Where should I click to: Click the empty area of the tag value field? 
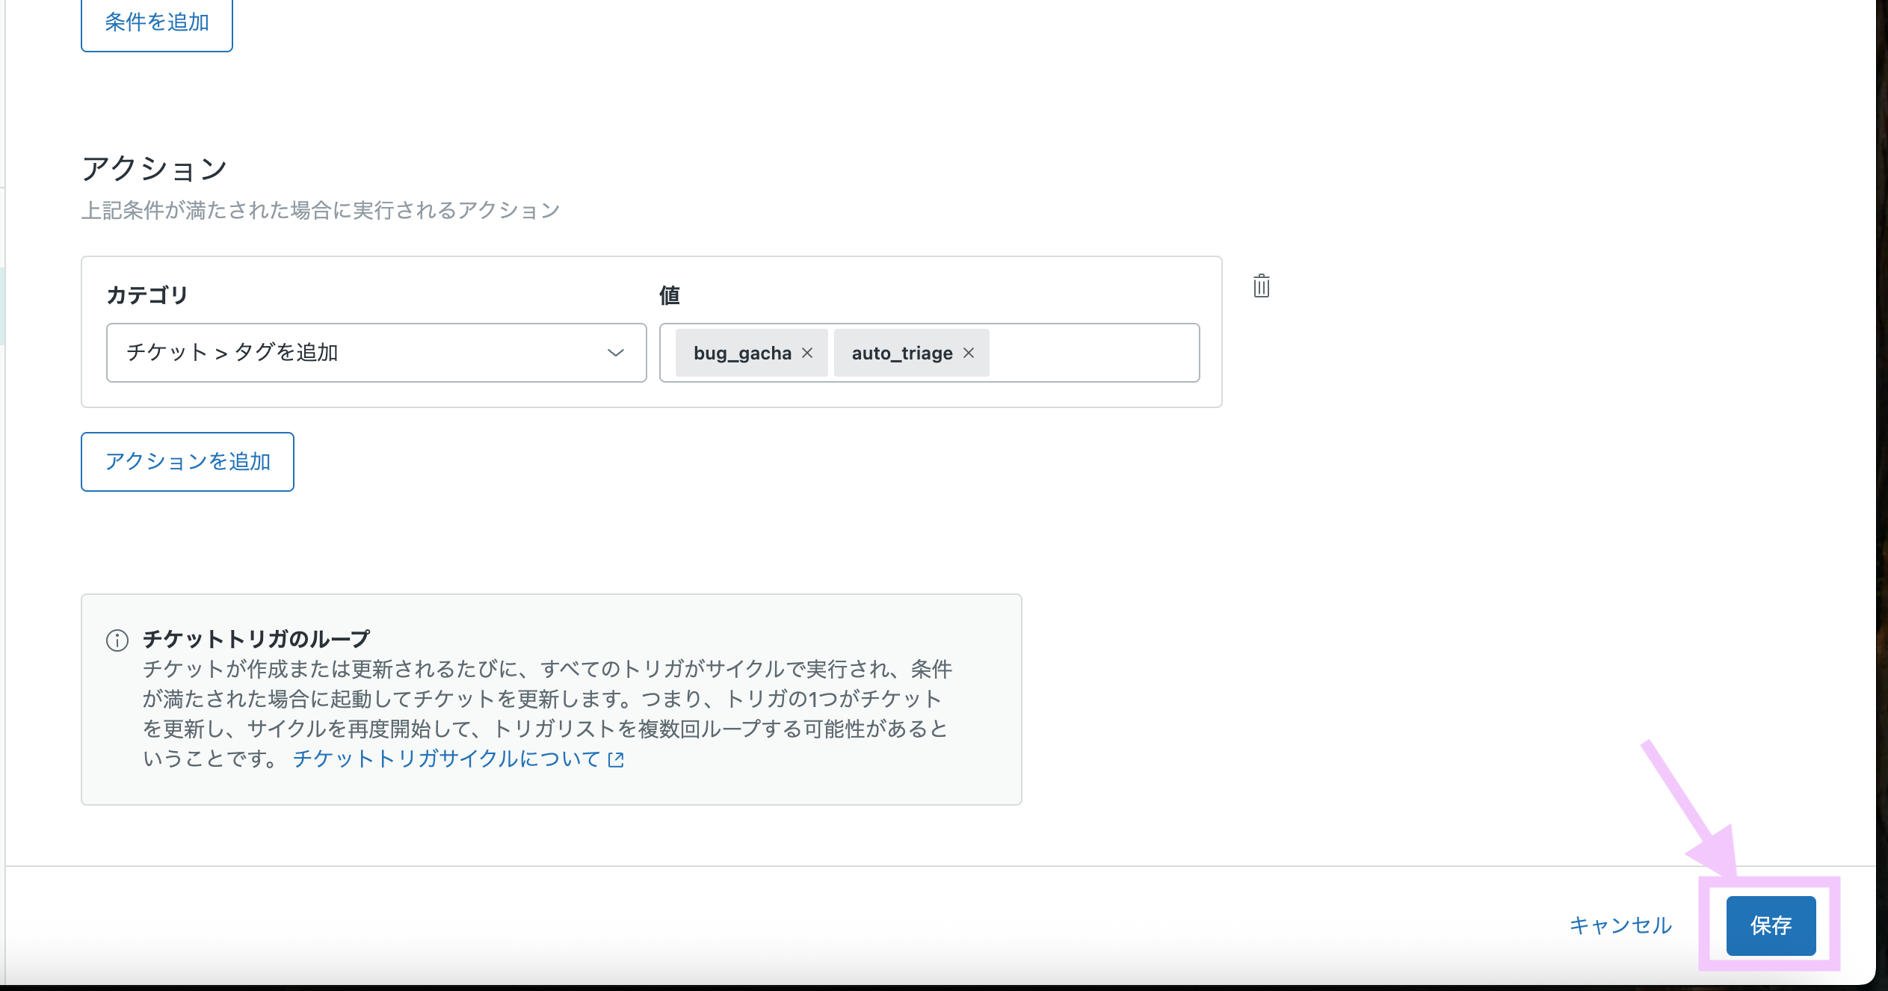(x=1091, y=353)
